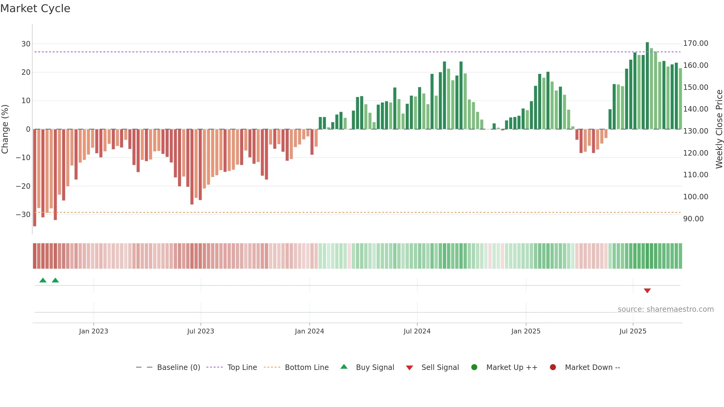Toggle the Market Up ++ legend entry

tap(504, 367)
